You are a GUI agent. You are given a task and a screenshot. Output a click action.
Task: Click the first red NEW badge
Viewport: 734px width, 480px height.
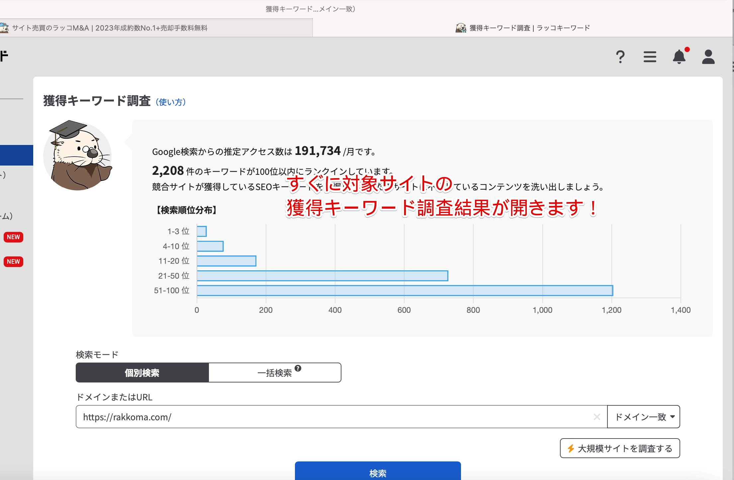13,237
